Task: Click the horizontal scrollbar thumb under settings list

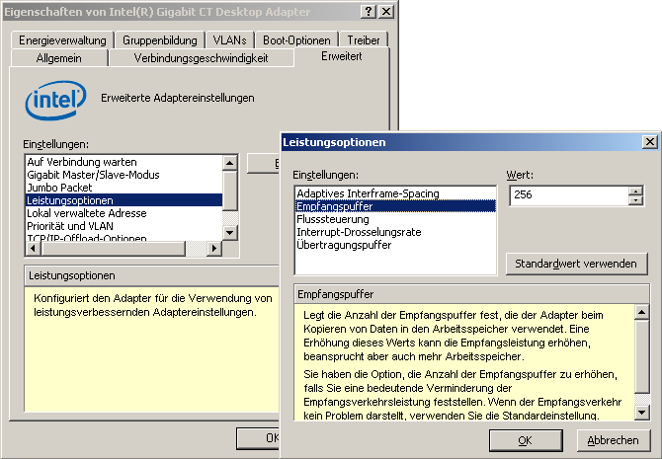Action: 114,249
